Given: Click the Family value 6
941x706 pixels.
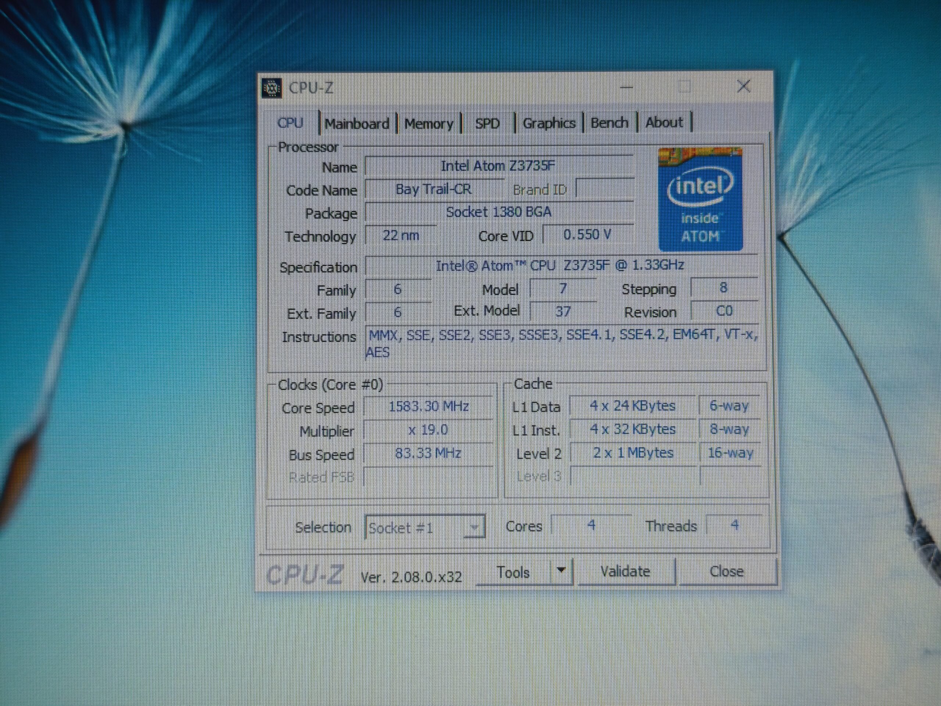Looking at the screenshot, I should pos(398,289).
